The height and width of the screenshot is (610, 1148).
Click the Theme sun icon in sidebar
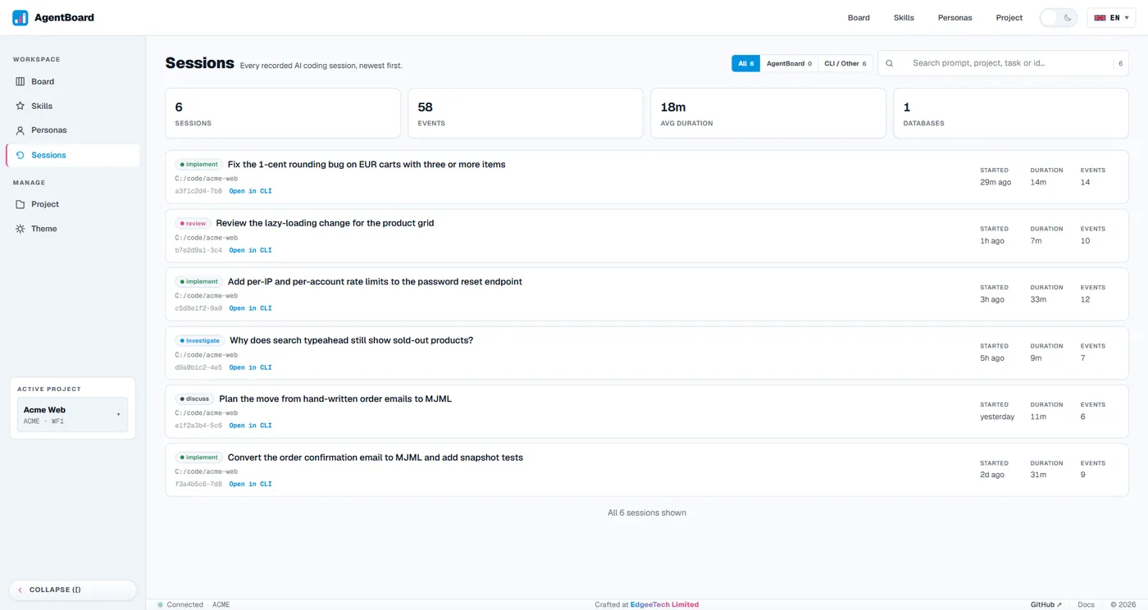pyautogui.click(x=20, y=229)
